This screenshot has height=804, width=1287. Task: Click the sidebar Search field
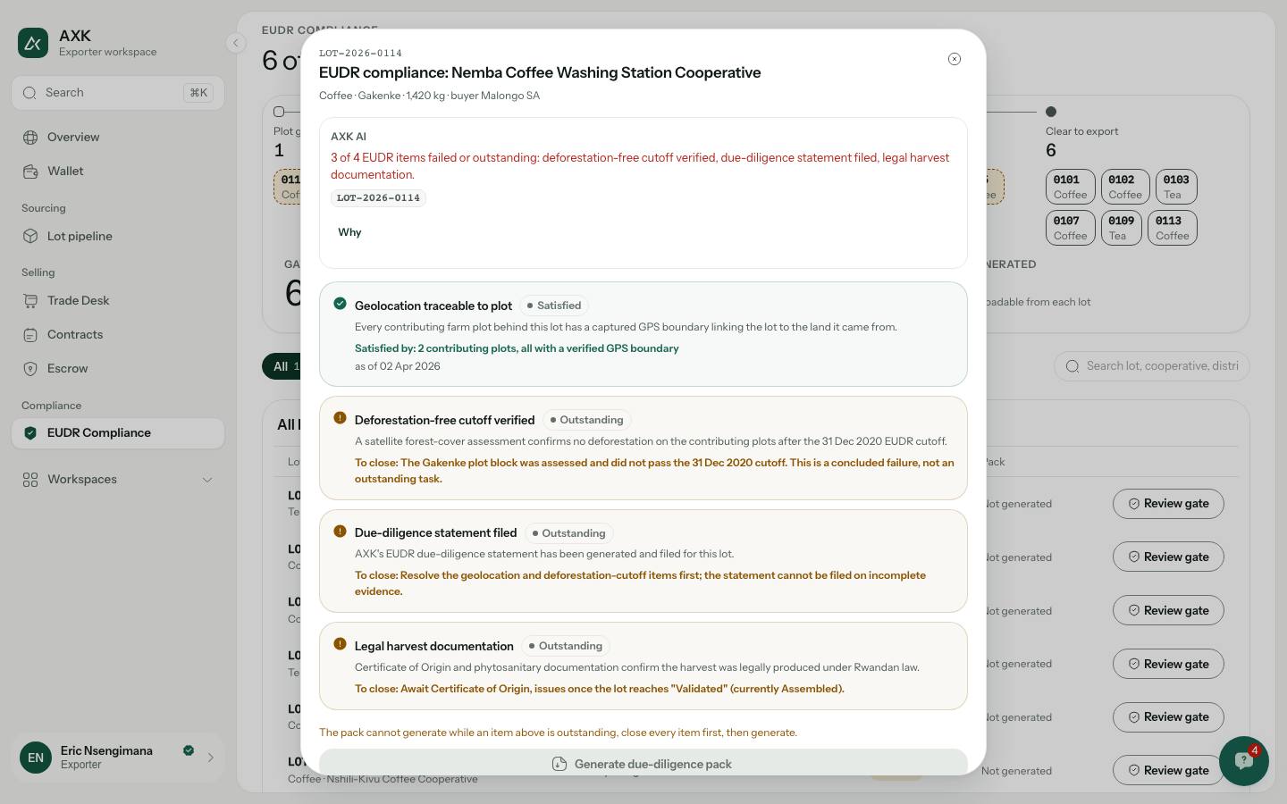pos(118,93)
